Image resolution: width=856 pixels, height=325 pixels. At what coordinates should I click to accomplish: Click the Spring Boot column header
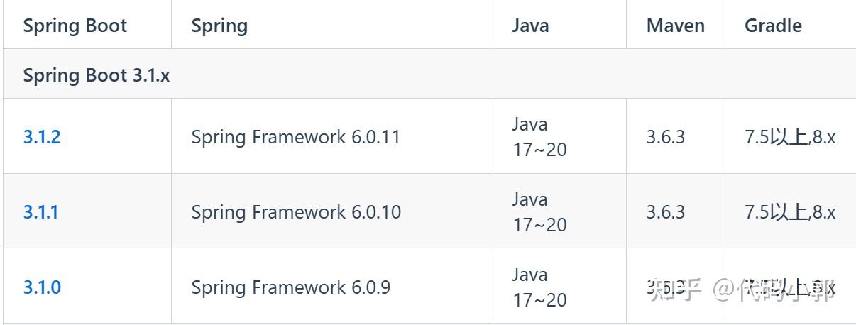click(x=75, y=26)
